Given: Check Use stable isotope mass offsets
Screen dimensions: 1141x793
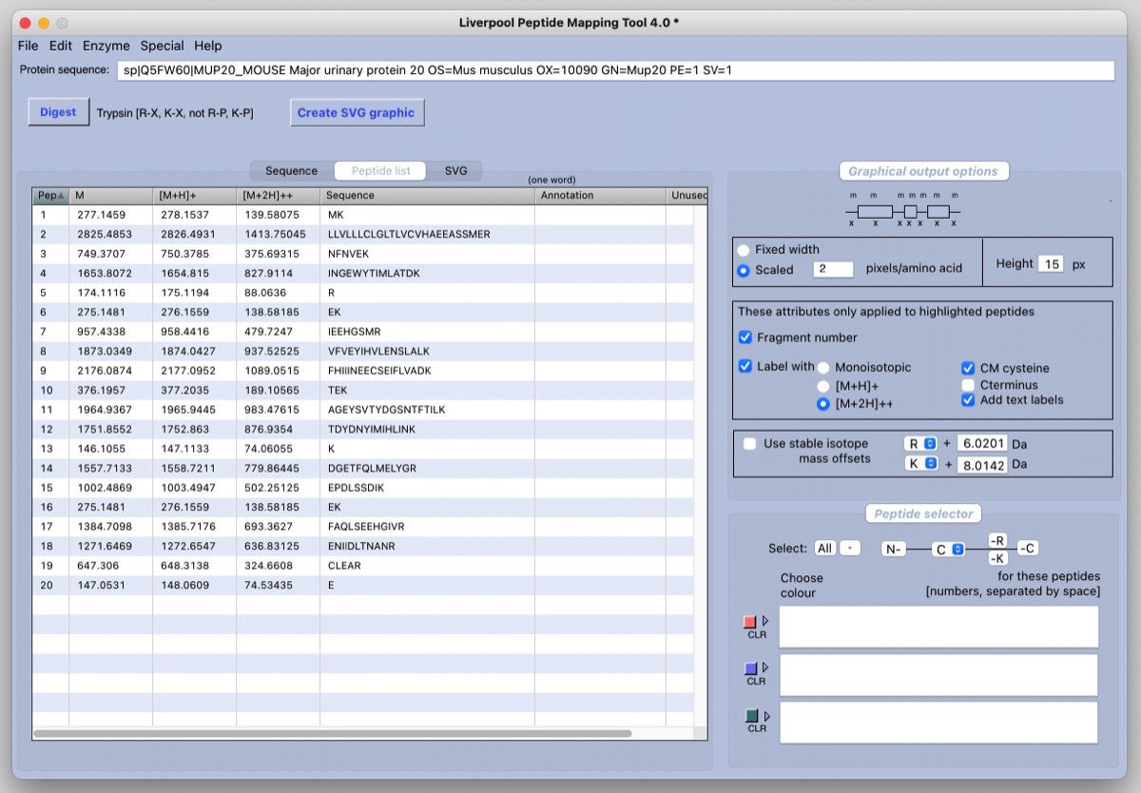Looking at the screenshot, I should (750, 444).
